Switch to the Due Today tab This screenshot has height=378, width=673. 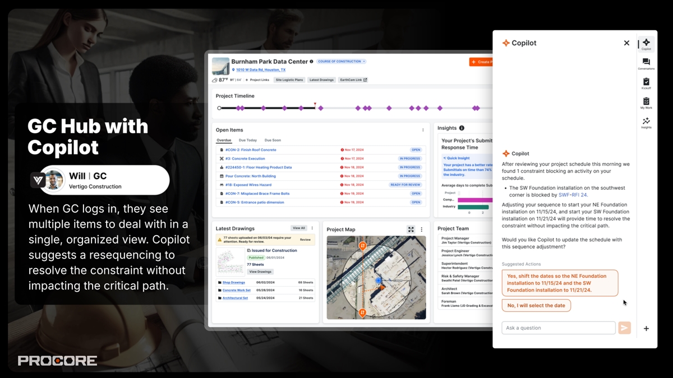tap(248, 140)
